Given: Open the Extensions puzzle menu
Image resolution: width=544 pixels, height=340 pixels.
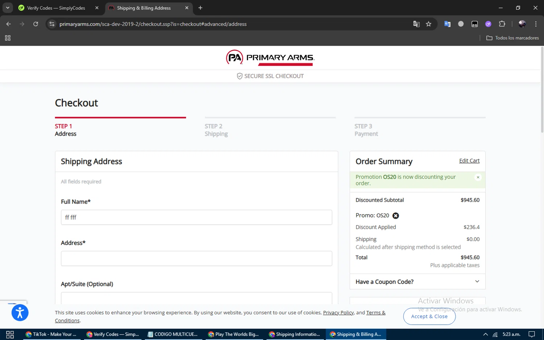Looking at the screenshot, I should click(502, 24).
